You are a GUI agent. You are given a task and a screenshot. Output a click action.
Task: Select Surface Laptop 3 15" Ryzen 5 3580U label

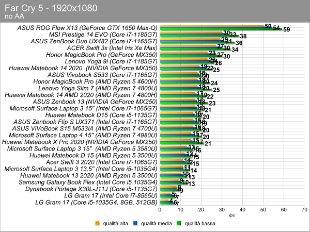click(x=82, y=148)
